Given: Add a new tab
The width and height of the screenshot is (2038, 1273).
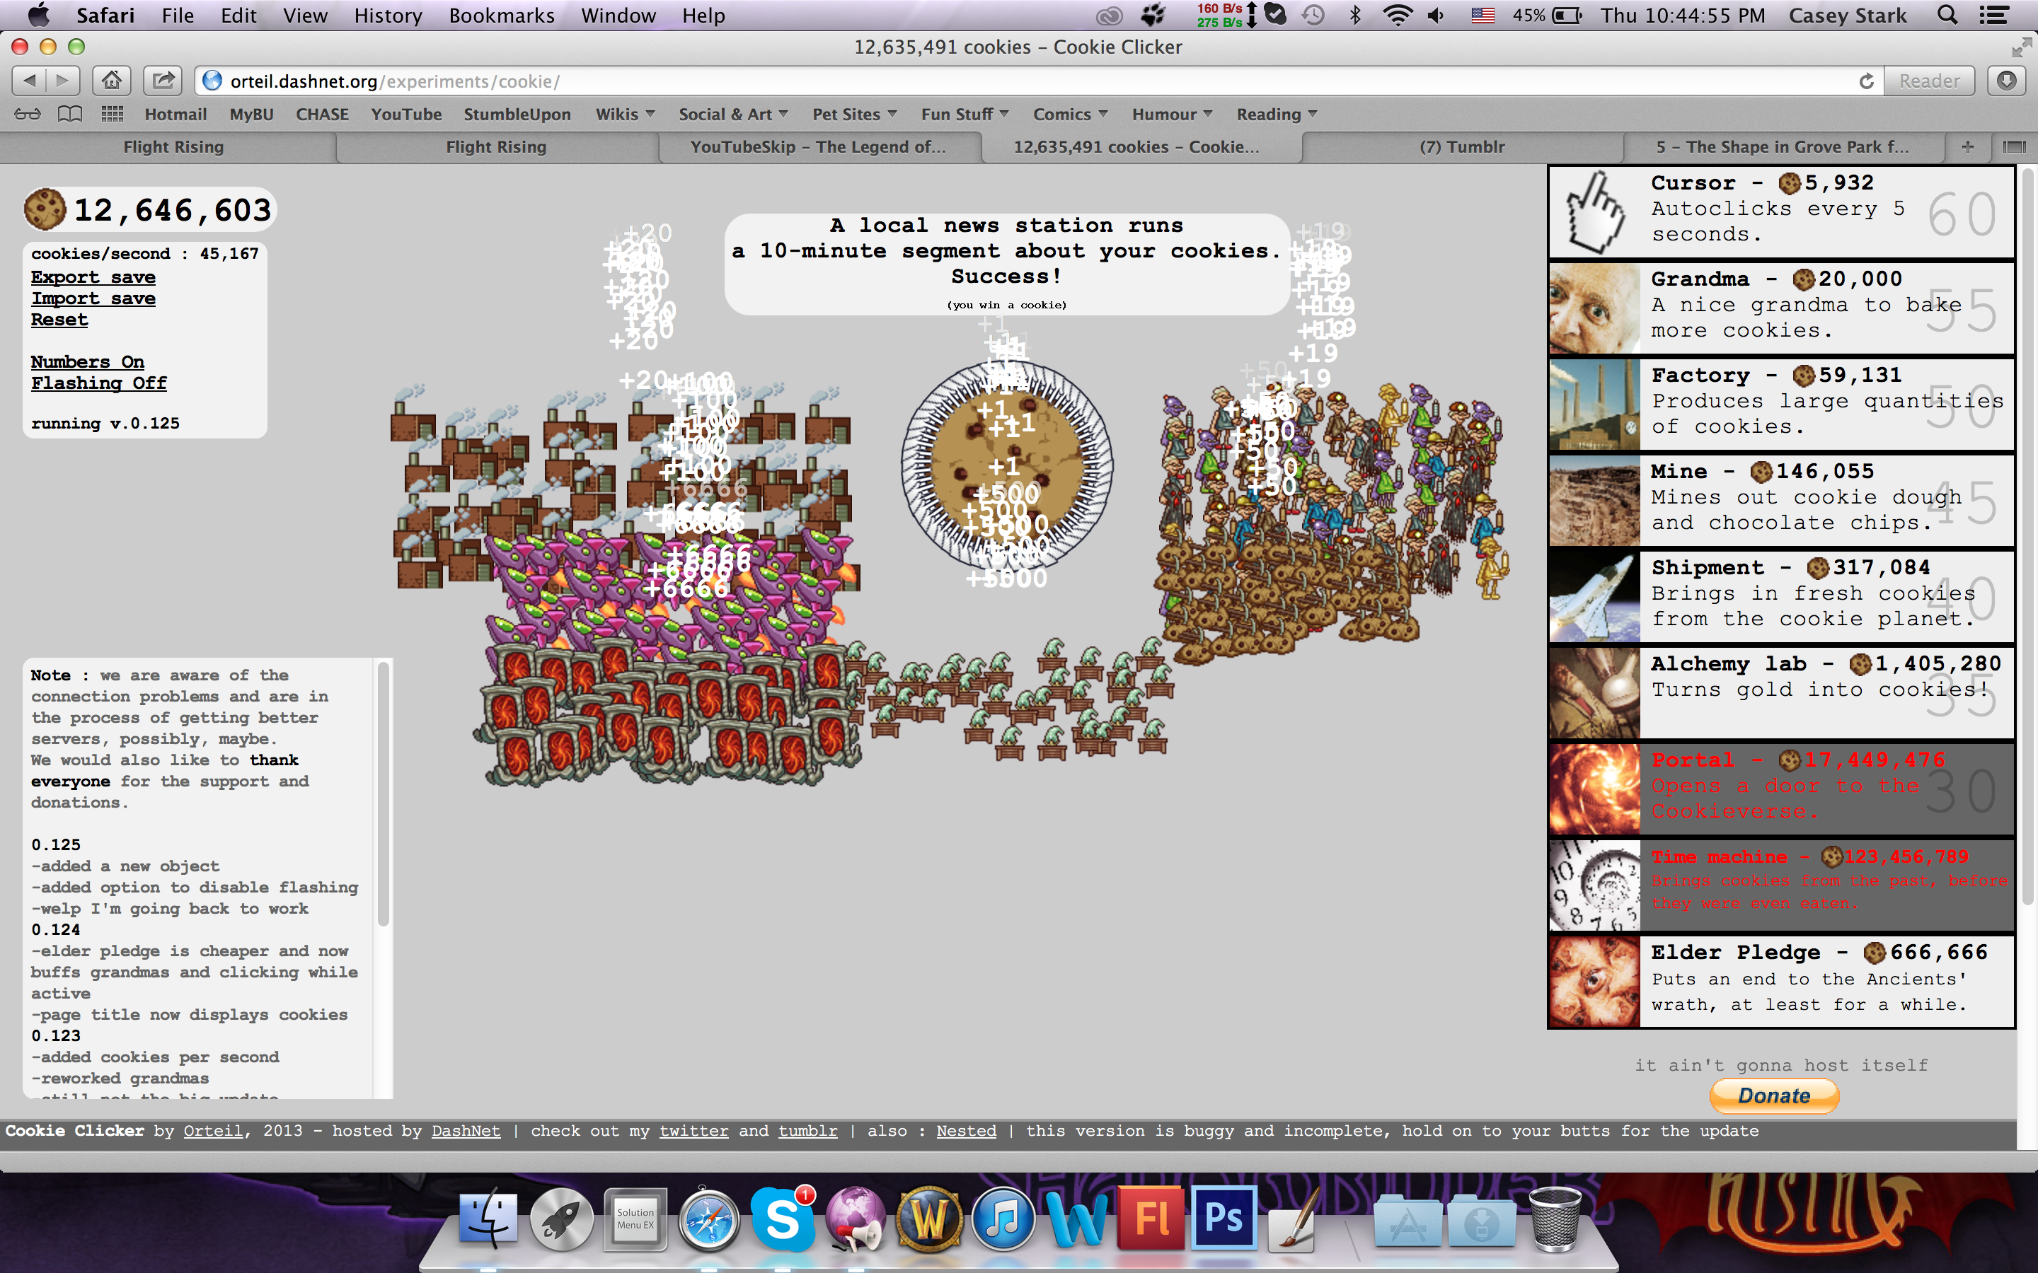Looking at the screenshot, I should click(1968, 146).
